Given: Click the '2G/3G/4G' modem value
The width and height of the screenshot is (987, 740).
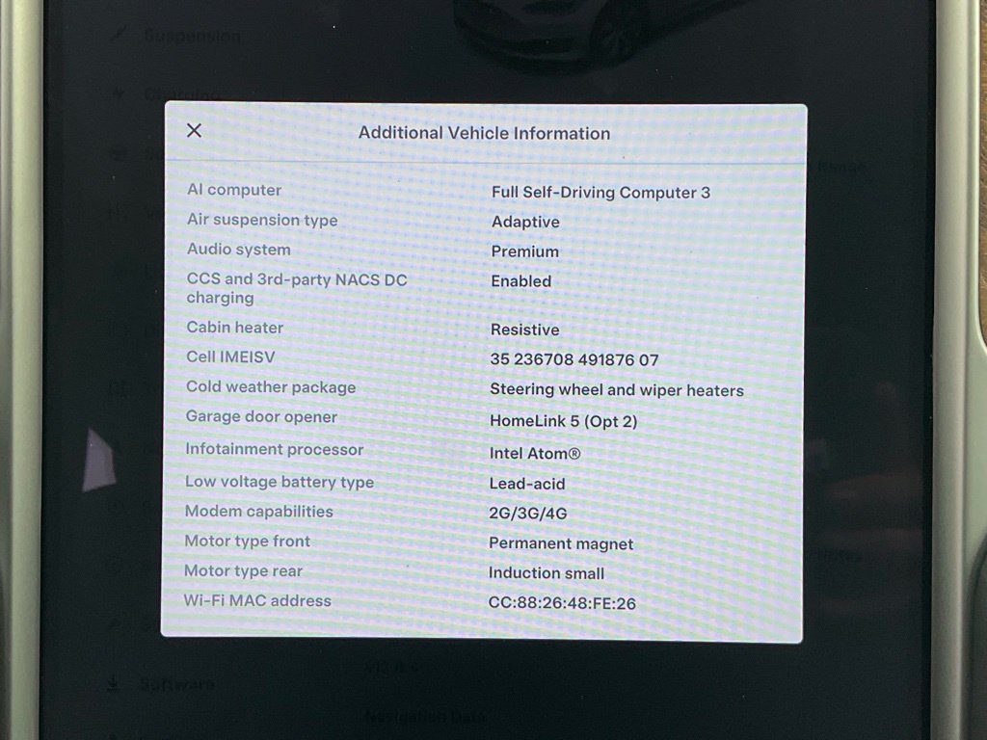Looking at the screenshot, I should [527, 514].
